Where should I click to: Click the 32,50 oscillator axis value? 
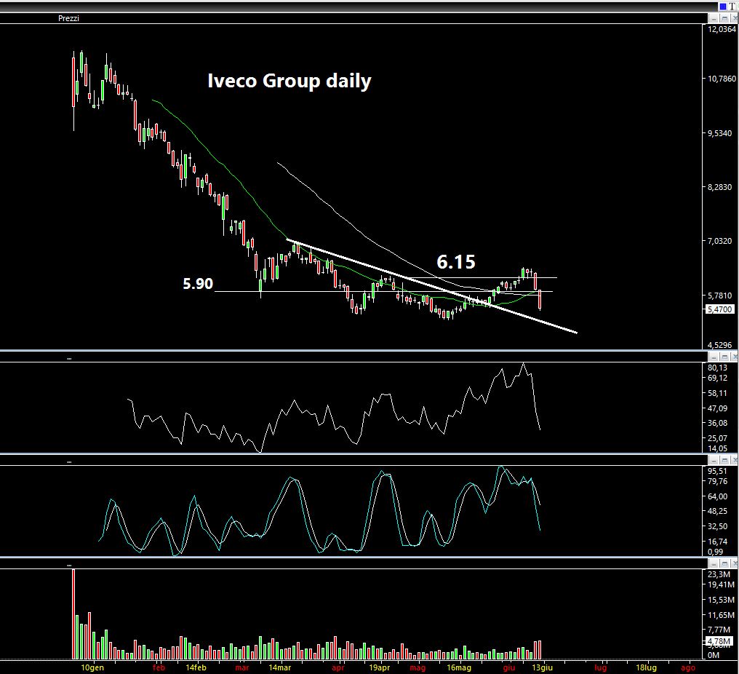[x=717, y=526]
